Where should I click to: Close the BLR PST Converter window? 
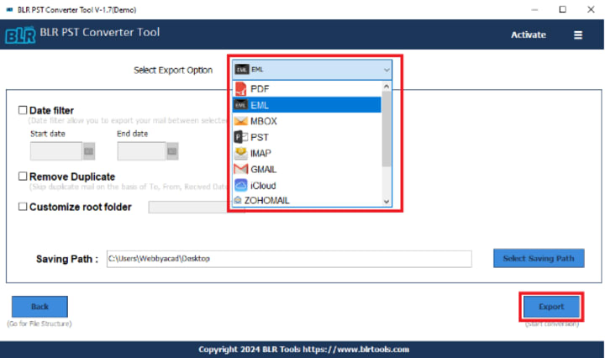click(591, 9)
